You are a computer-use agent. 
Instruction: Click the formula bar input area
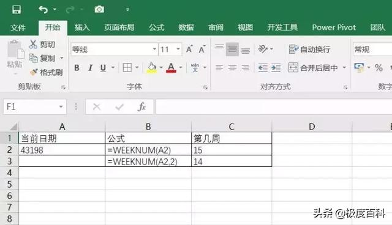click(x=274, y=107)
